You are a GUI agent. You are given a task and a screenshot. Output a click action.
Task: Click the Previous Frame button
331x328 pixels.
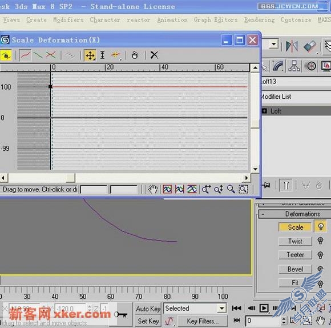(251, 309)
